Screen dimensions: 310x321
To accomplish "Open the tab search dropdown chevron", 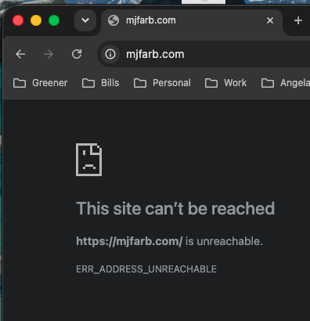I will (85, 20).
